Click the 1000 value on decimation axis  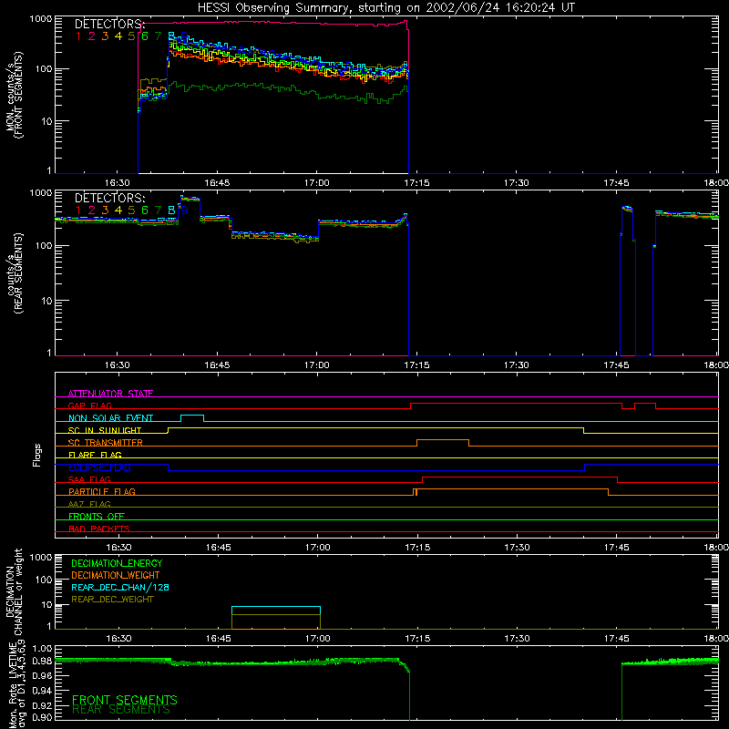coord(41,558)
